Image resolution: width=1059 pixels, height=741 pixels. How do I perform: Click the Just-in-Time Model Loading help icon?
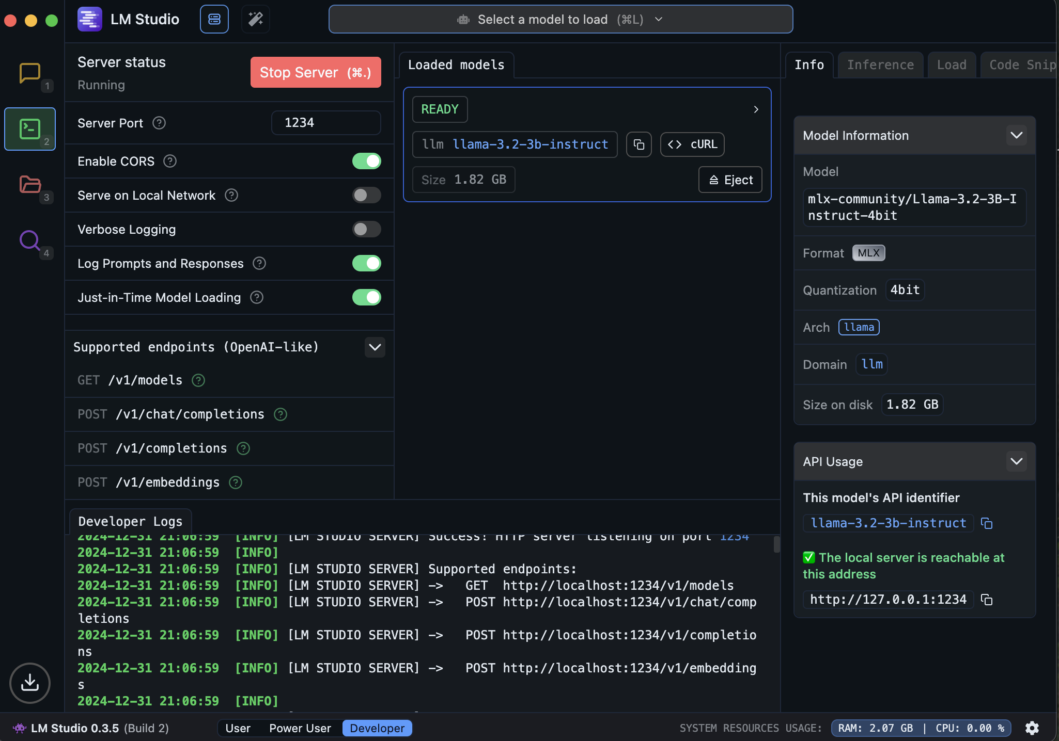[x=257, y=297]
